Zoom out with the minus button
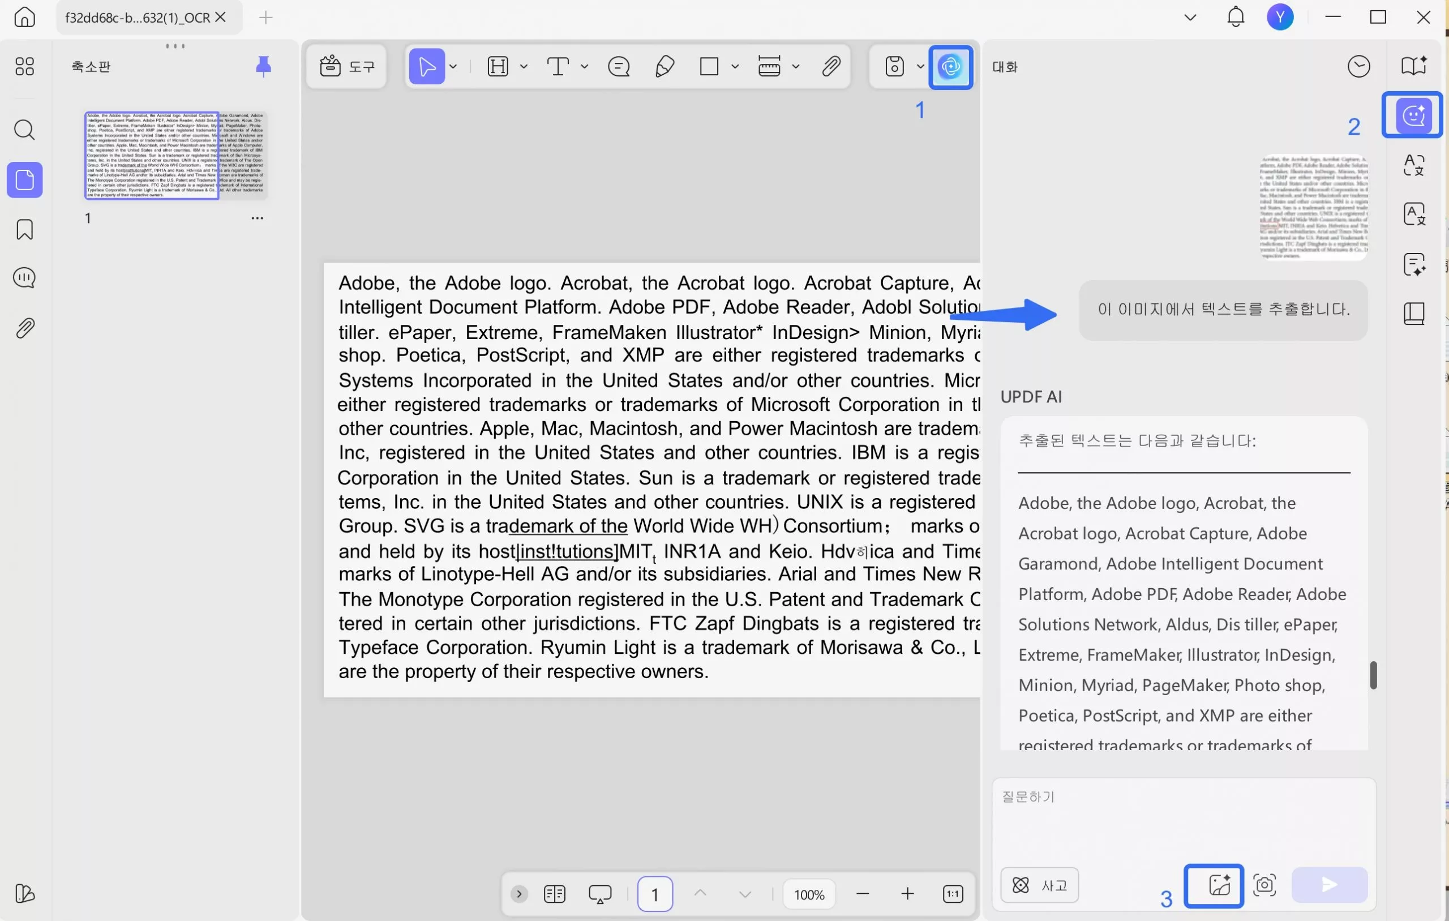This screenshot has width=1449, height=921. point(862,894)
